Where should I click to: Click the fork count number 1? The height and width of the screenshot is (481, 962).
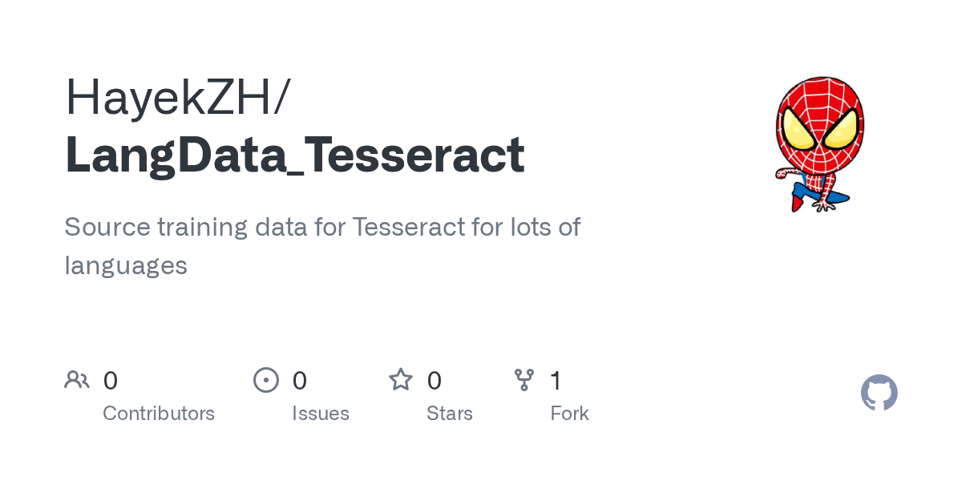[x=555, y=380]
